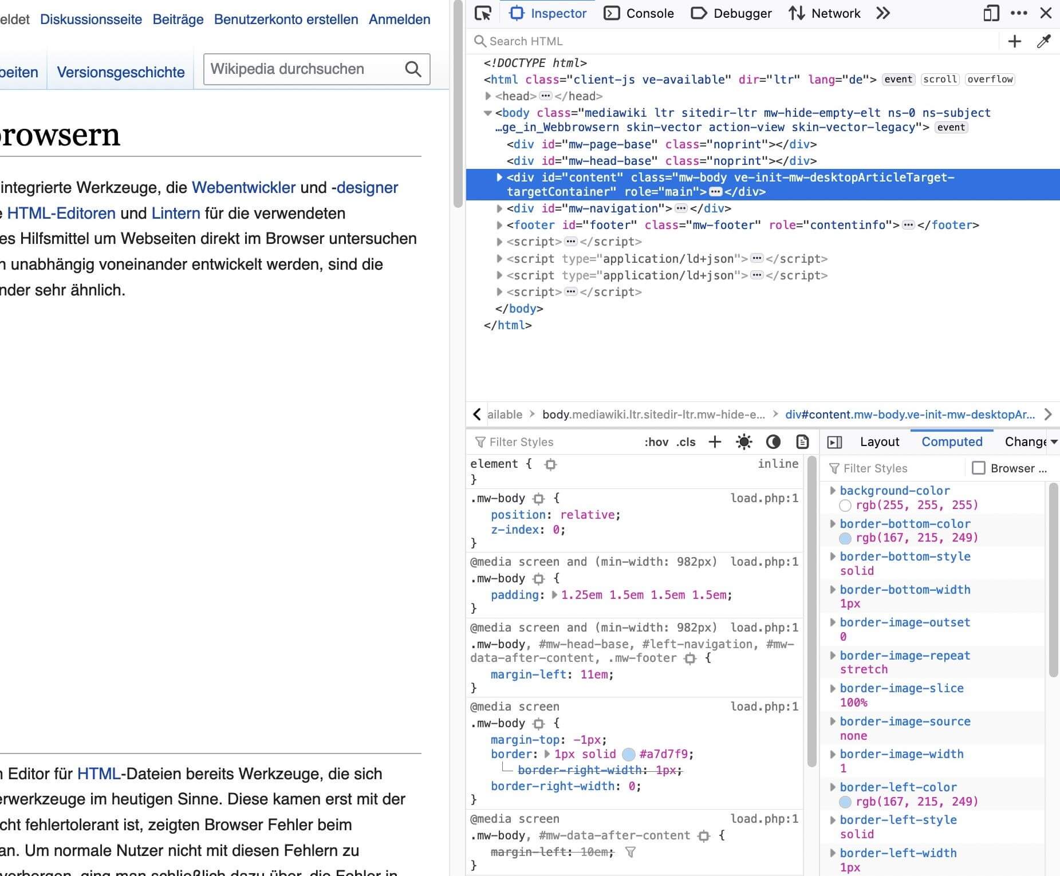Toggle :hov pseudo-class panel
Screen dimensions: 1060x876
pyautogui.click(x=656, y=442)
